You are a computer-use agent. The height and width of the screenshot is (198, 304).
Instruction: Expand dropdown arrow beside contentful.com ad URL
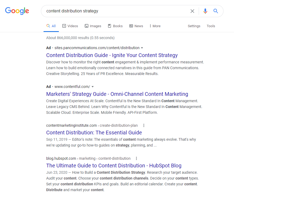[x=92, y=87]
